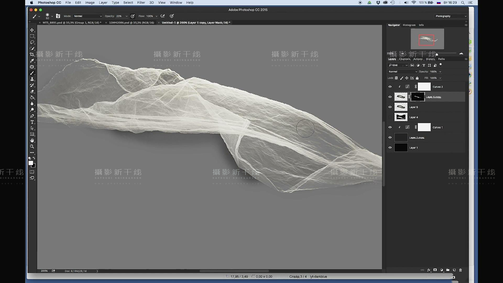The image size is (503, 283).
Task: Open the tool preset picker arrow
Action: (39, 16)
